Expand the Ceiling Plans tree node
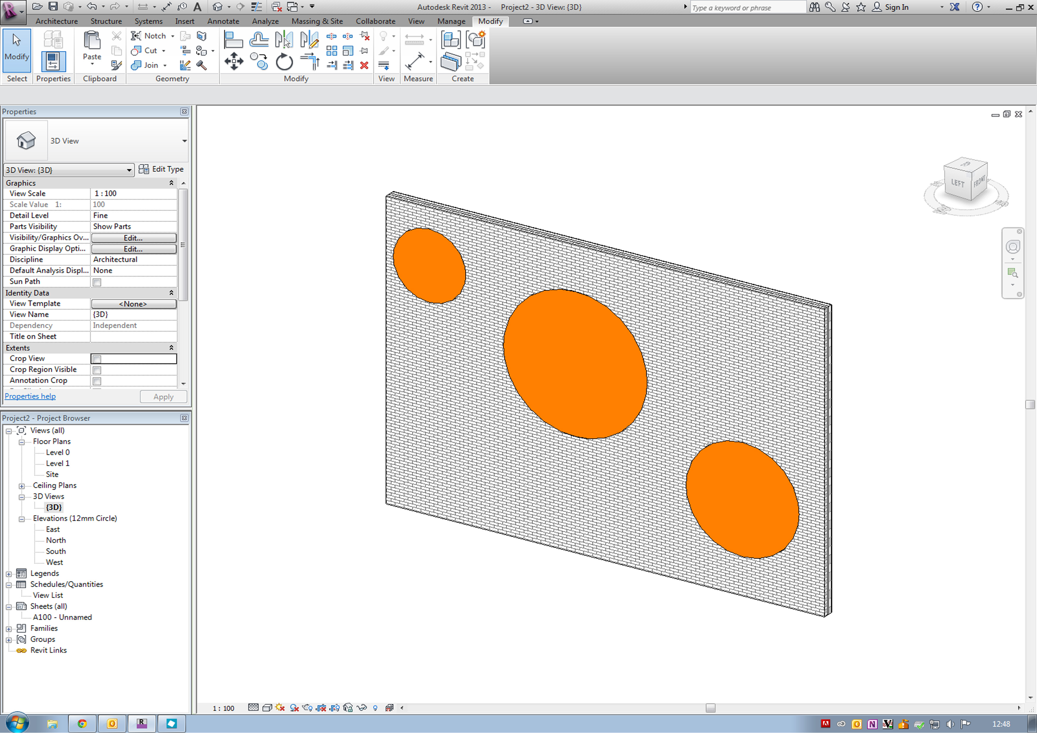1037x733 pixels. click(22, 486)
